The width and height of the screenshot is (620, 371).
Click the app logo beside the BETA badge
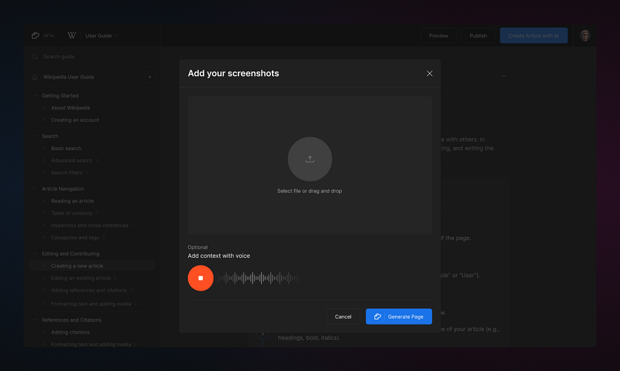(x=35, y=36)
